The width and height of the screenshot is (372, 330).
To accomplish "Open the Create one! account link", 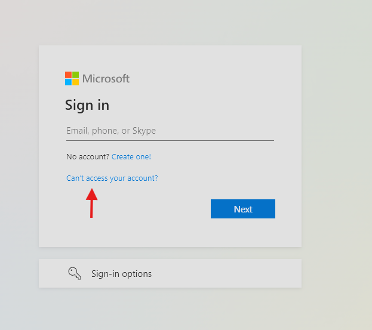I will click(131, 157).
